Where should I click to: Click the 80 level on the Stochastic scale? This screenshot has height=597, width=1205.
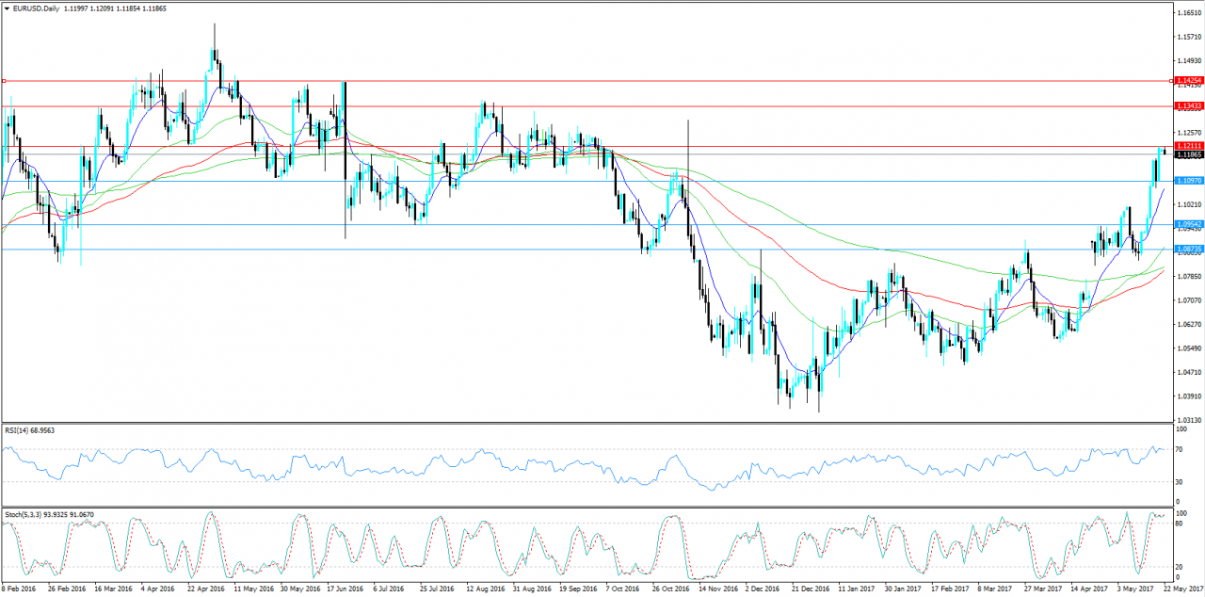point(1180,523)
